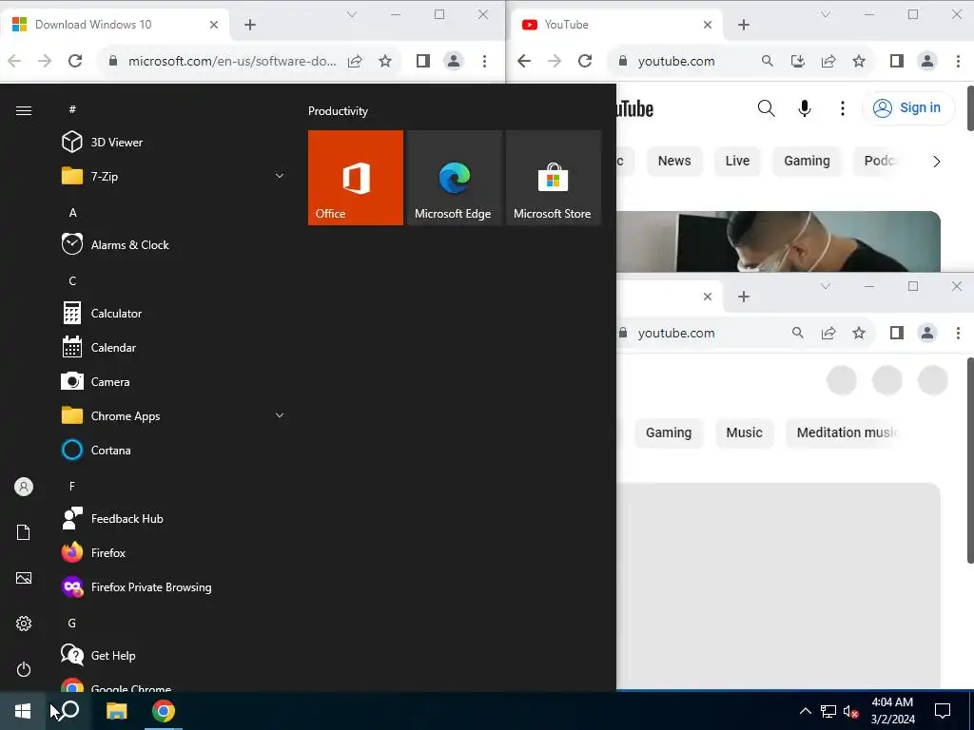Share the microsoft.com page
The width and height of the screenshot is (974, 730).
[355, 61]
